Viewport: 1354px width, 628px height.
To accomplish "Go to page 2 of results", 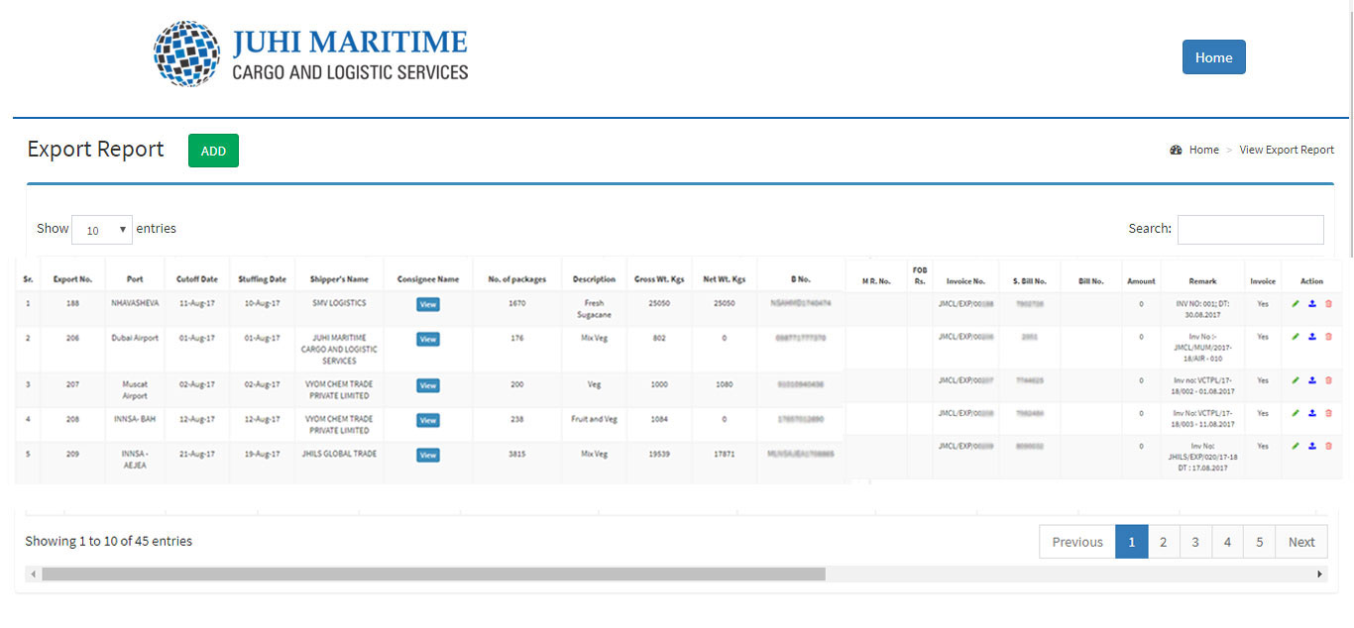I will click(1164, 542).
